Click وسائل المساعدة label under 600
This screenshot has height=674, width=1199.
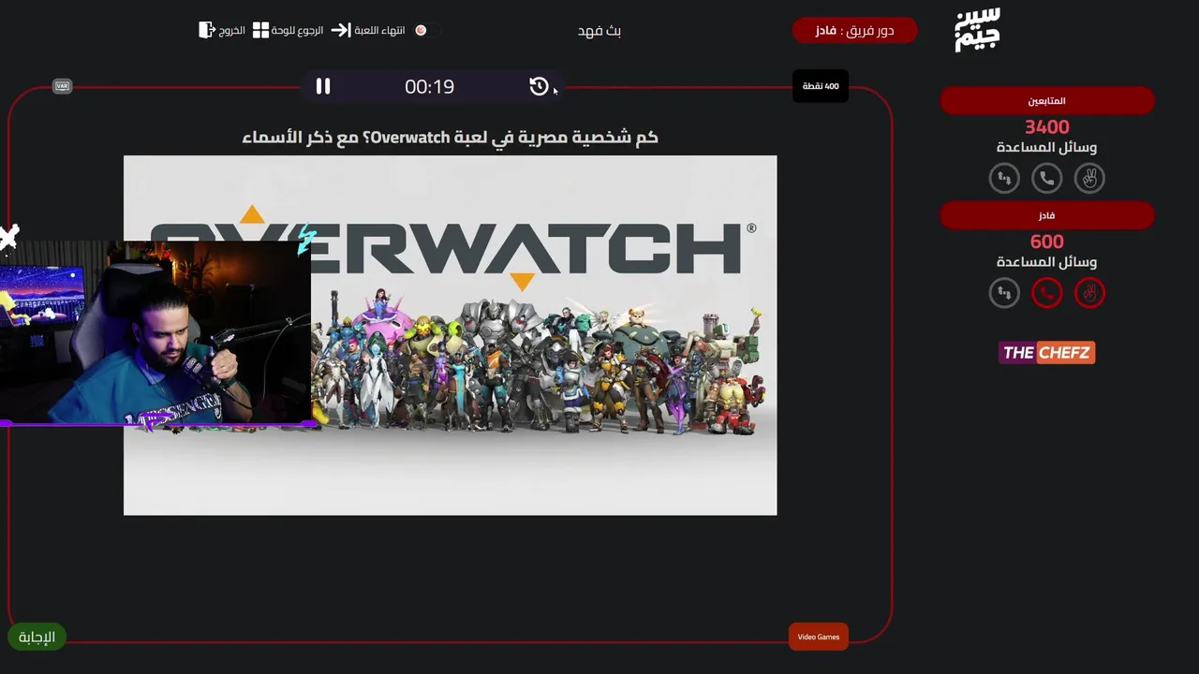(1047, 262)
